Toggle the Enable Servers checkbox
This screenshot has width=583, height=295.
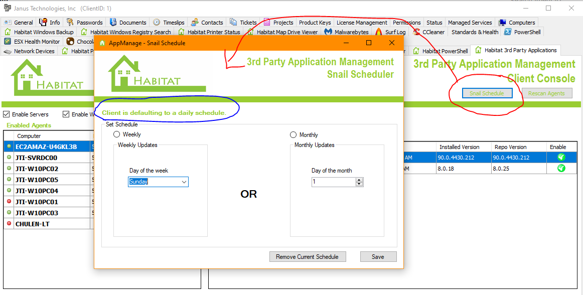[7, 114]
